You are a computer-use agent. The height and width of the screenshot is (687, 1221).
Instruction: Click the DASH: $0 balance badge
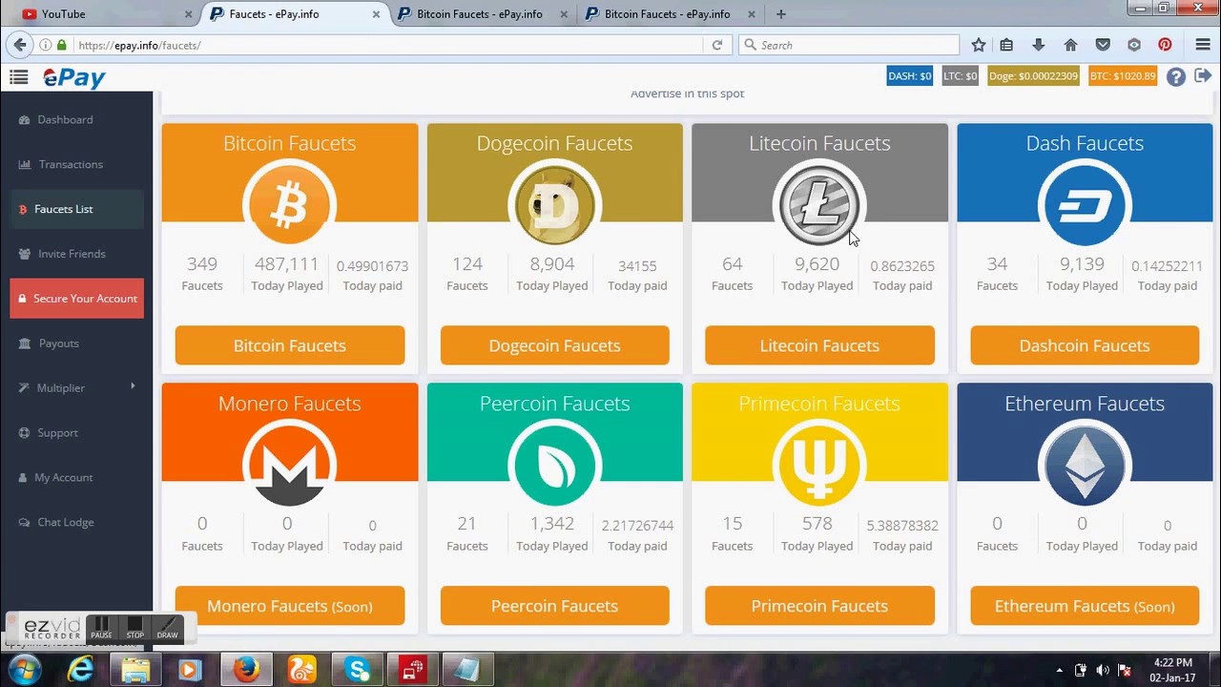pyautogui.click(x=909, y=76)
